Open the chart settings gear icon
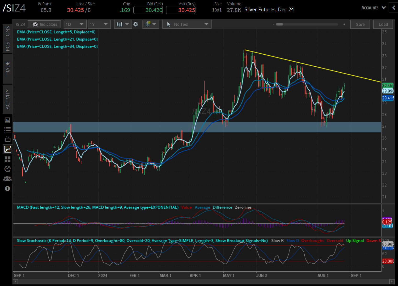Screen dimensions: 398x286 pos(135,24)
